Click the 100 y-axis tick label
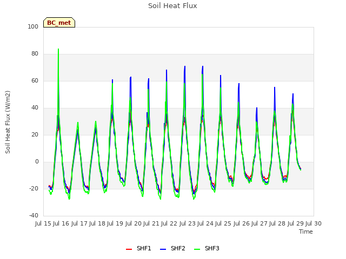346x259 pixels. coord(33,26)
